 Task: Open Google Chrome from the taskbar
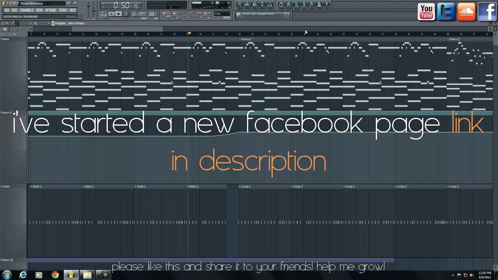tap(55, 275)
